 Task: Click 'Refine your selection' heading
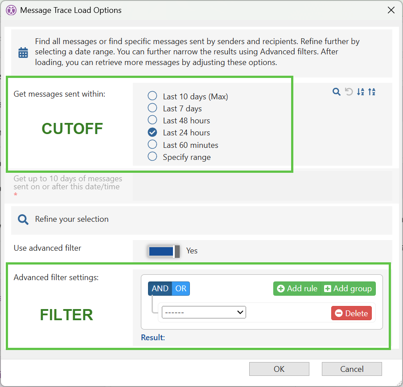[72, 219]
